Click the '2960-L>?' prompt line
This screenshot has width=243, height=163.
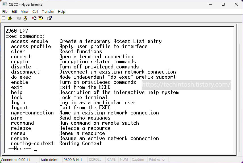coord(17,31)
